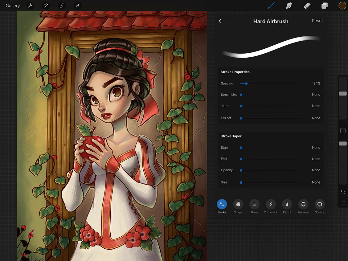Adjust the StreamLine slider
The width and height of the screenshot is (348, 261).
pos(271,95)
